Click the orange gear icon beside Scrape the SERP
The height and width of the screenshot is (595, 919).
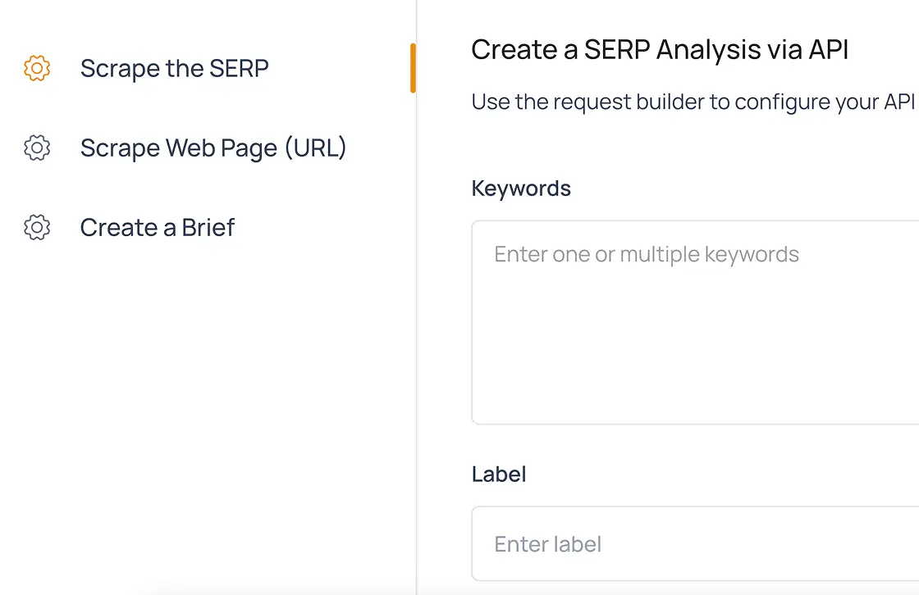tap(37, 68)
